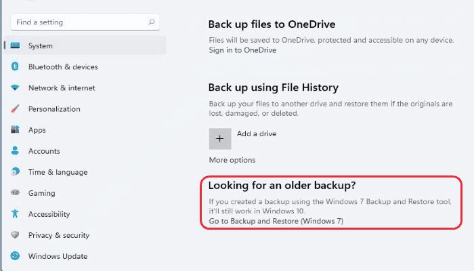Select the Gaming settings category
474x271 pixels.
pyautogui.click(x=42, y=193)
